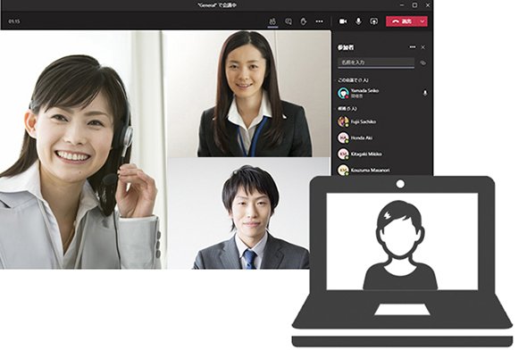Click the raise hand icon
The width and height of the screenshot is (527, 350).
(303, 21)
